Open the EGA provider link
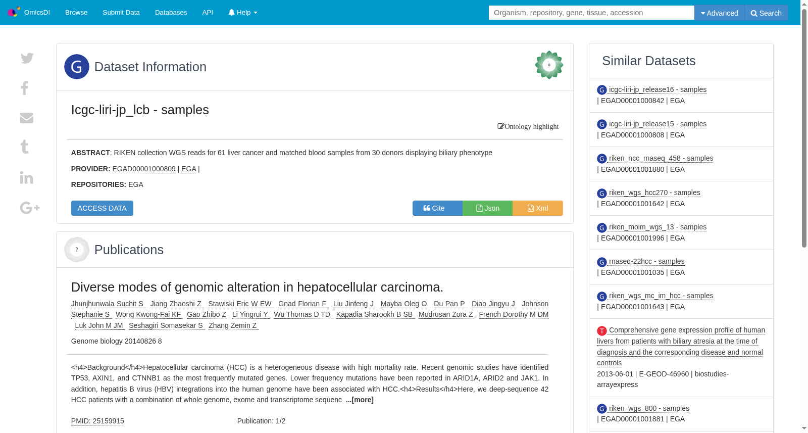This screenshot has width=808, height=433. [189, 169]
